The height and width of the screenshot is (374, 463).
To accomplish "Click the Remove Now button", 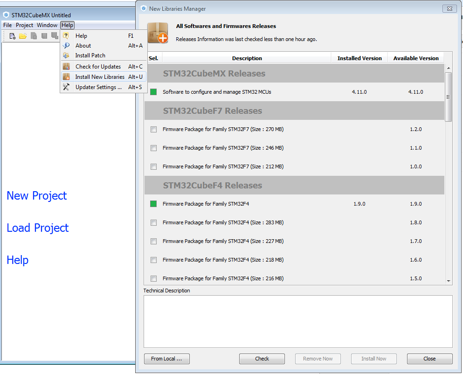I will click(318, 359).
